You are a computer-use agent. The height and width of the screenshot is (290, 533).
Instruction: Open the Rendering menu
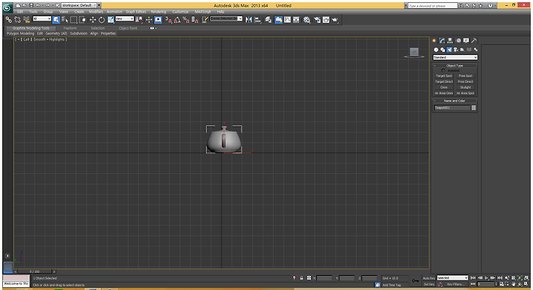pyautogui.click(x=158, y=12)
